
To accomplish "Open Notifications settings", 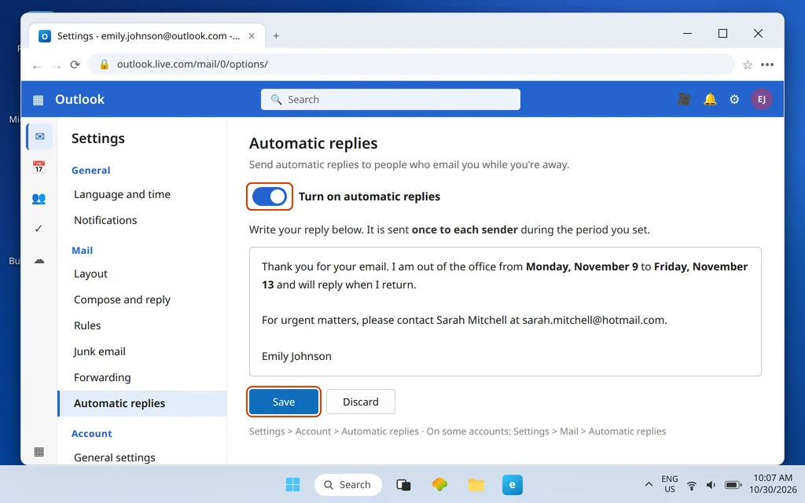I will click(x=105, y=220).
